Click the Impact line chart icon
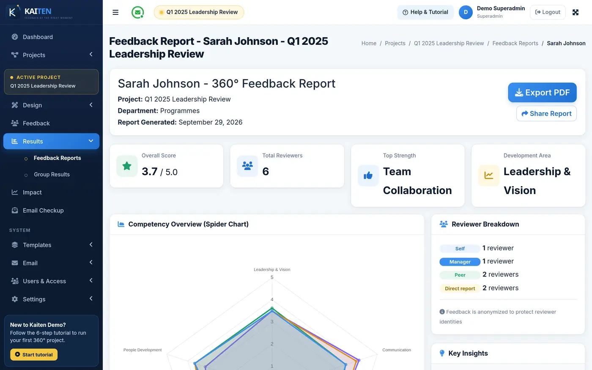Viewport: 592px width, 370px height. click(x=15, y=192)
